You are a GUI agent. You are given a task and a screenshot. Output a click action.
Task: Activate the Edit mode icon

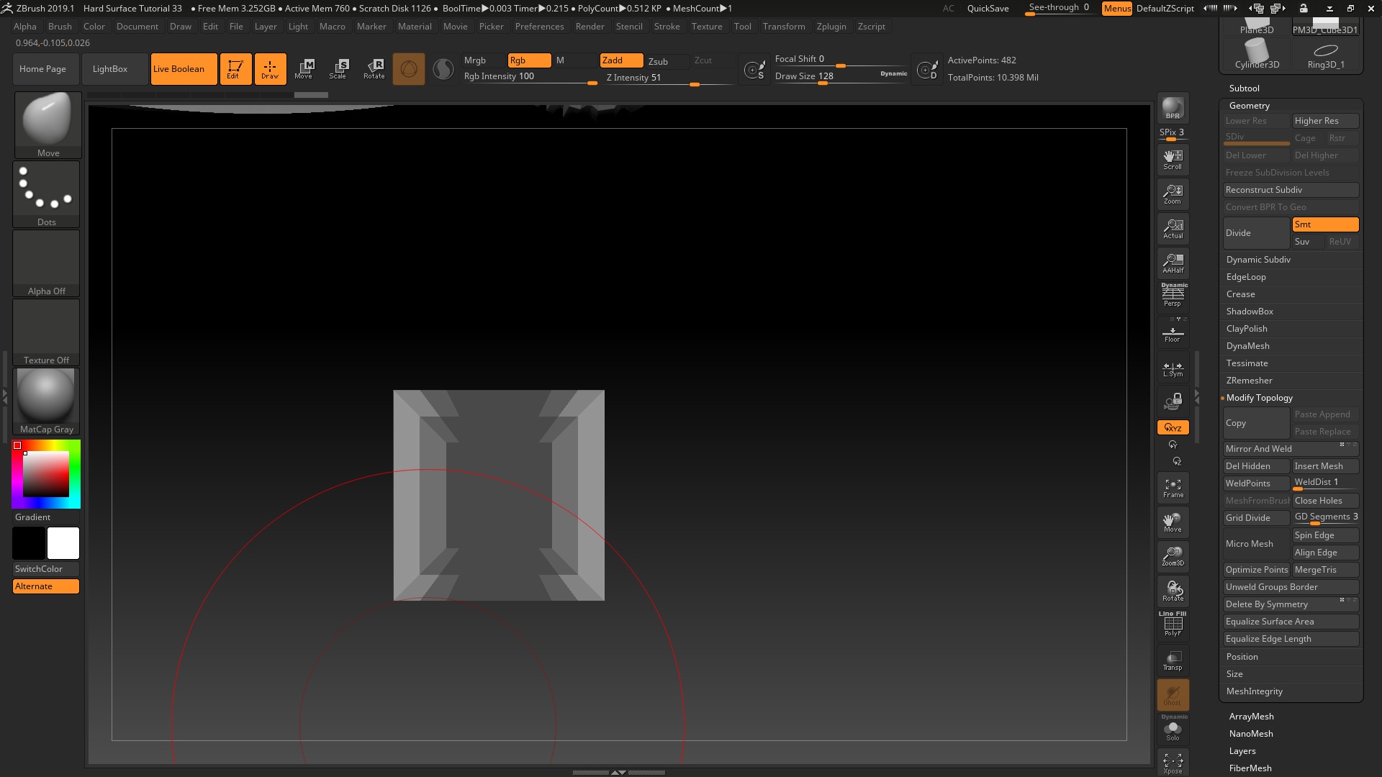click(235, 69)
